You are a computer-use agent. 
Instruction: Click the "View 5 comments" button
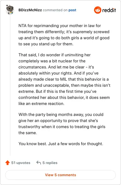pos(60,175)
